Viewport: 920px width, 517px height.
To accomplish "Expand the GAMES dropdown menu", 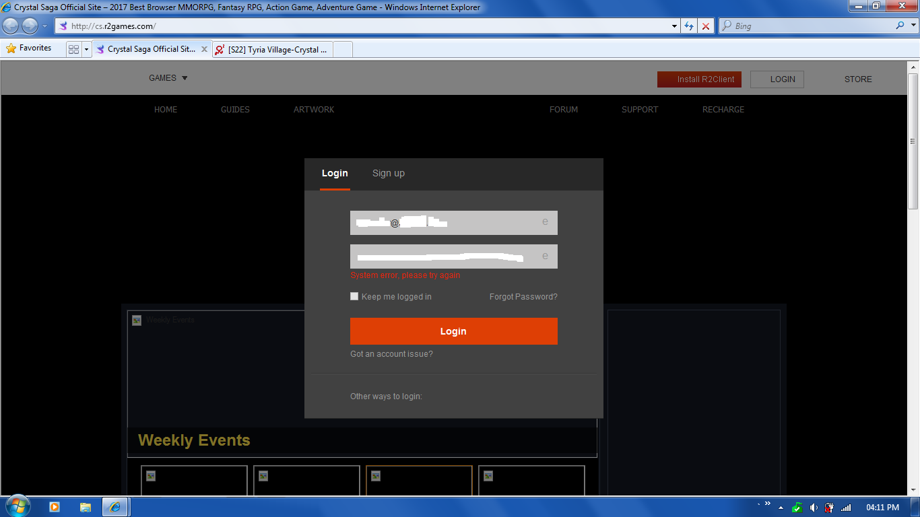I will click(168, 78).
